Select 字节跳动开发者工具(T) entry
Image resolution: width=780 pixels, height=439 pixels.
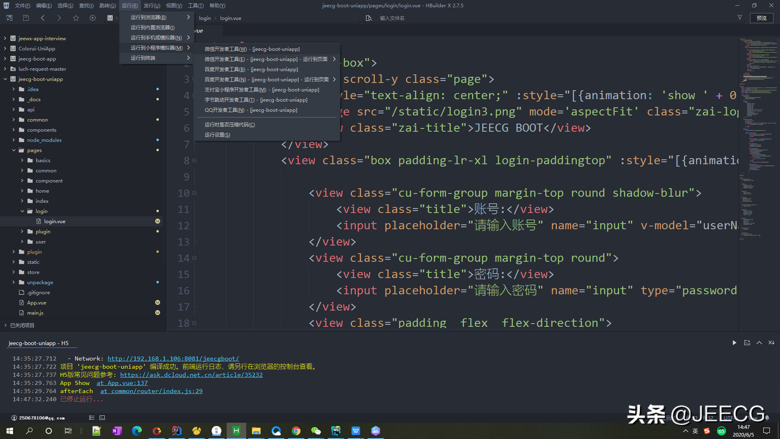coord(266,100)
